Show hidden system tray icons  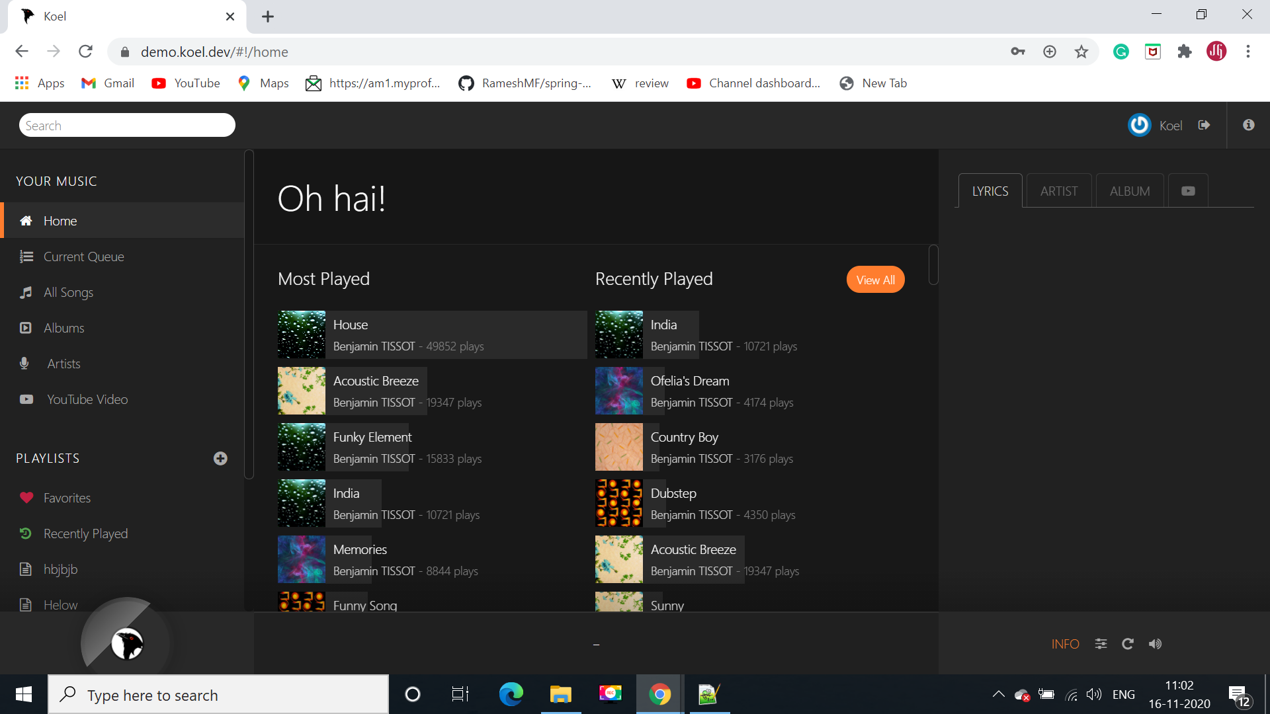tap(998, 694)
